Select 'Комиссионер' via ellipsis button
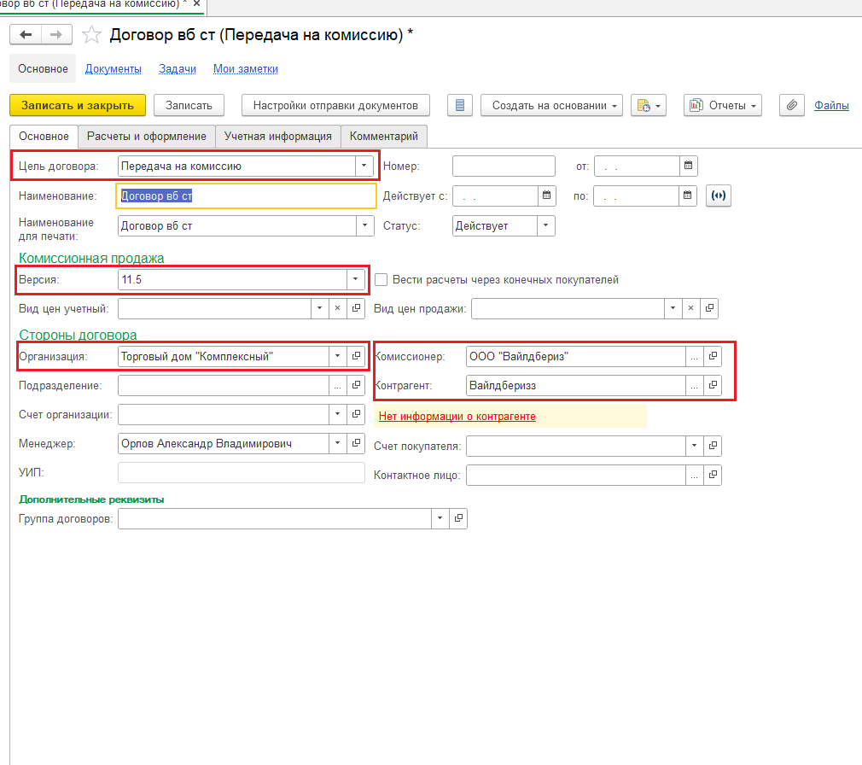 (x=695, y=356)
